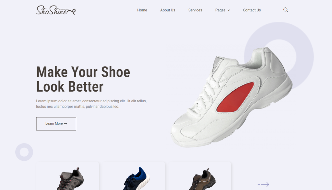Navigate to Services
Screen dimensions: 332x190
tap(195, 10)
